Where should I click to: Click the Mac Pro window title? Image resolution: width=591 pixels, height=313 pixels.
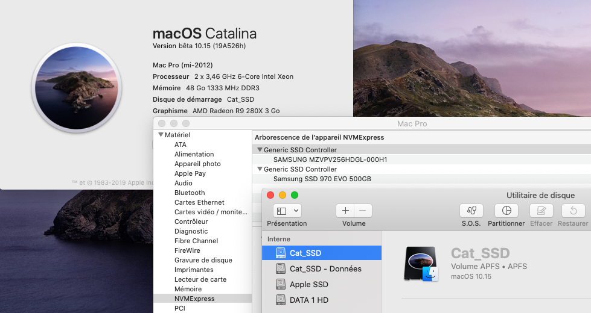point(412,123)
